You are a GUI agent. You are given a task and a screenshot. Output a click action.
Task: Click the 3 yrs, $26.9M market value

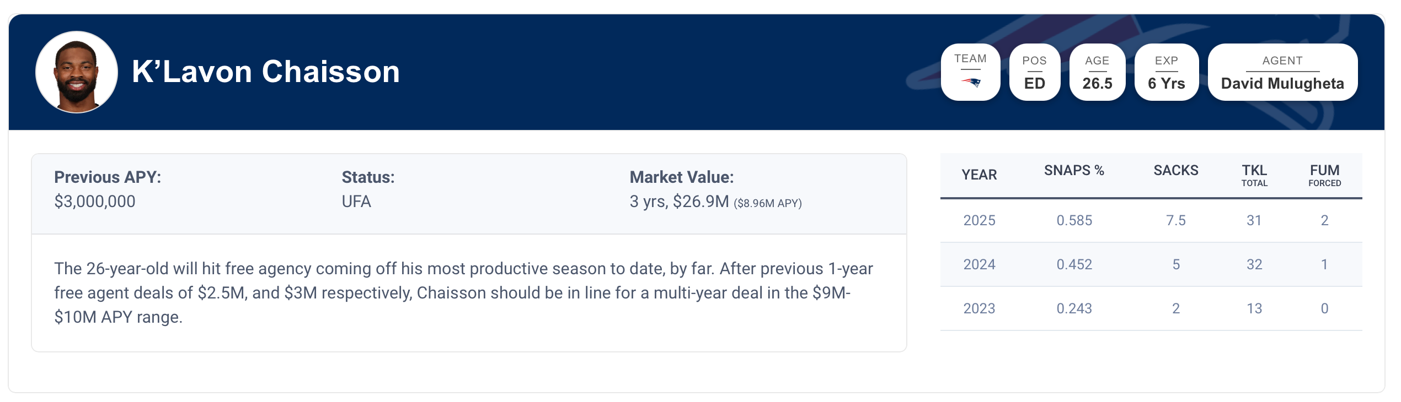coord(679,202)
